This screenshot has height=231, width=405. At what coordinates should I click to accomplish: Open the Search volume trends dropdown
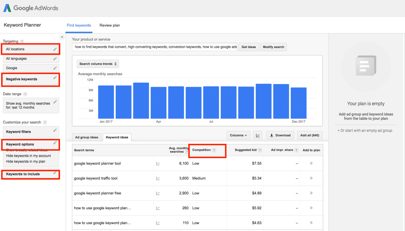tap(98, 64)
